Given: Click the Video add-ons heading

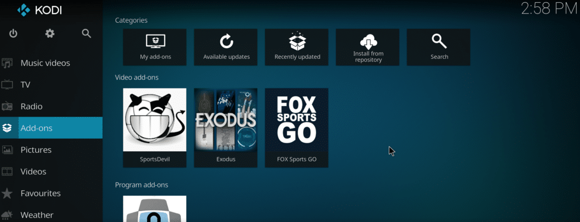Looking at the screenshot, I should pos(137,78).
